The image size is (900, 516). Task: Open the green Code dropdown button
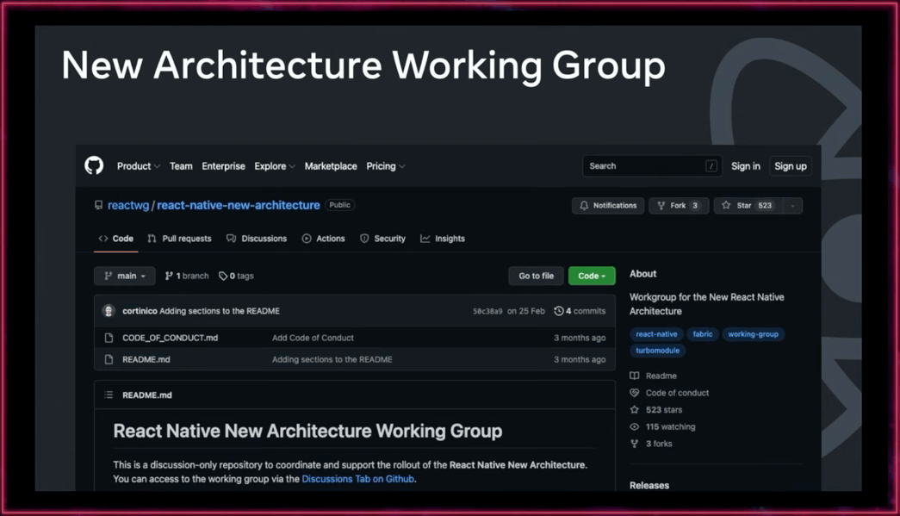pos(592,276)
